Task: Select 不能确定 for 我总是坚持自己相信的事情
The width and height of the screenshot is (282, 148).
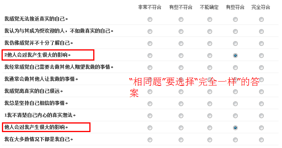Action: coord(210,104)
